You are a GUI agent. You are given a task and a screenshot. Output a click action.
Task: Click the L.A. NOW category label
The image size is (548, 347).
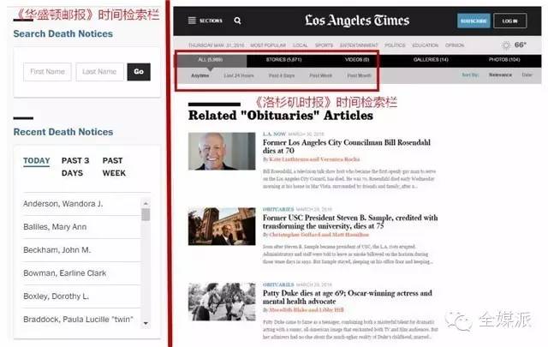[274, 134]
